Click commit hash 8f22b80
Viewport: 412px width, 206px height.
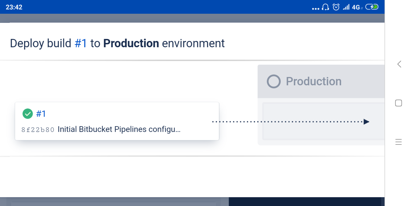point(38,130)
